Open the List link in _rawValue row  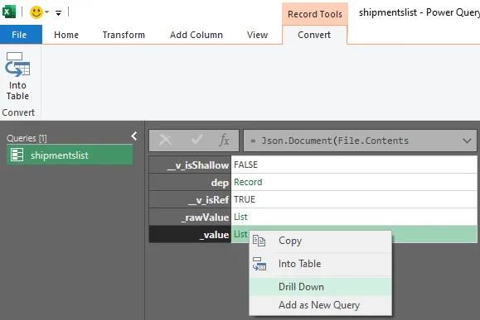tap(240, 217)
